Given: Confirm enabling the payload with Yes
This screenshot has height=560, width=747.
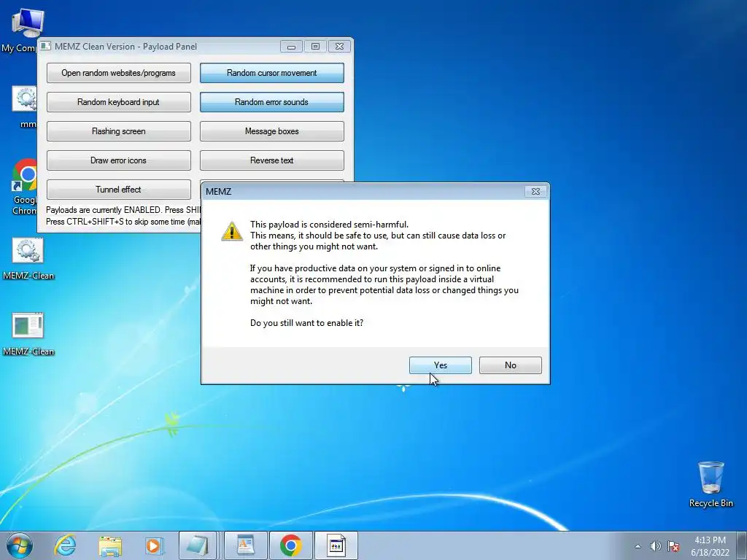Looking at the screenshot, I should [x=440, y=365].
